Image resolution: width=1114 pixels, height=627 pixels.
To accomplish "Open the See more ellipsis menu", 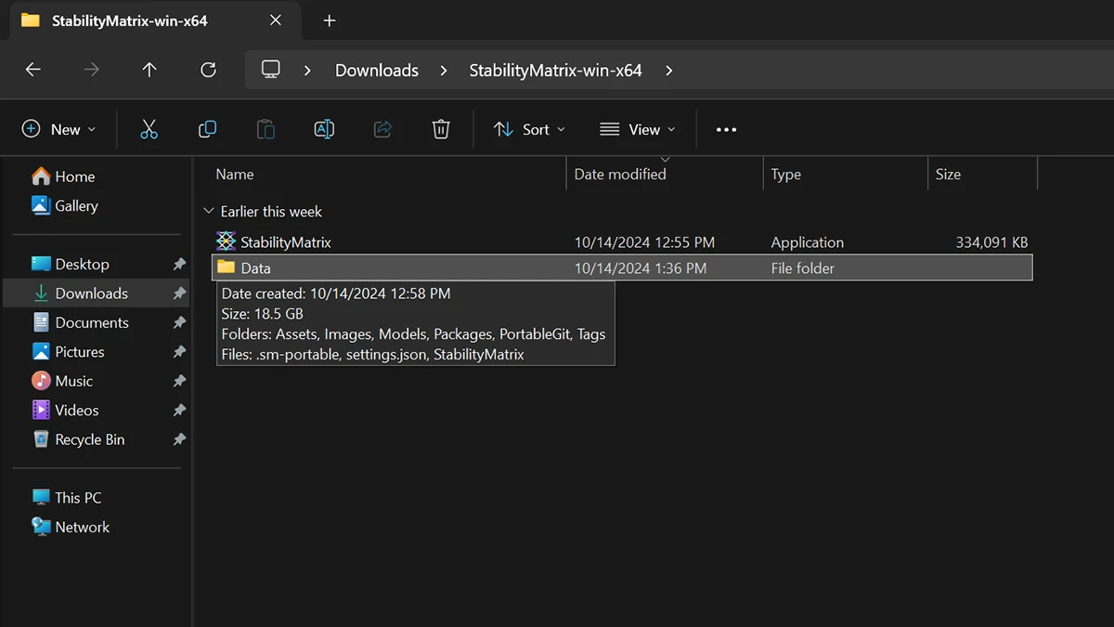I will [726, 129].
